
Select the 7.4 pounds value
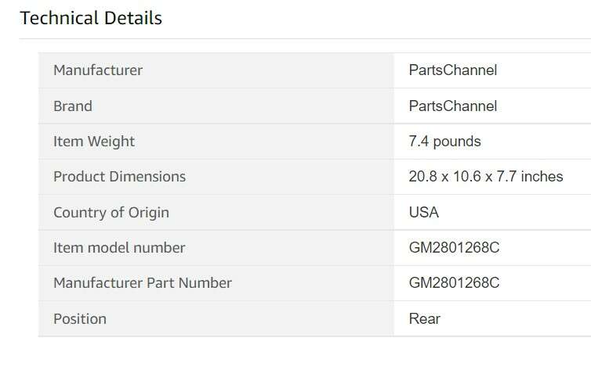pos(444,142)
